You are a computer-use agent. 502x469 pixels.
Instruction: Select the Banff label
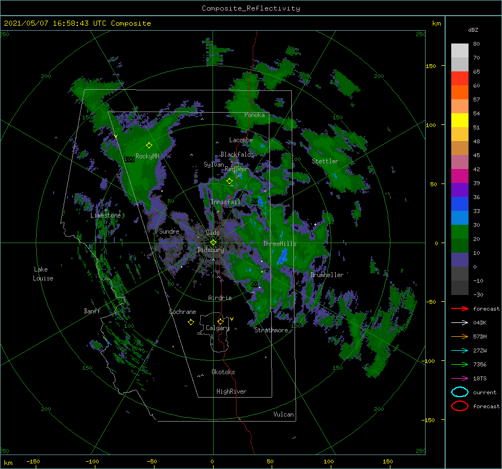click(92, 311)
